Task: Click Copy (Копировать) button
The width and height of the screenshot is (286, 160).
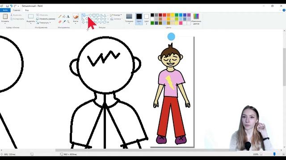Action: click(x=17, y=19)
